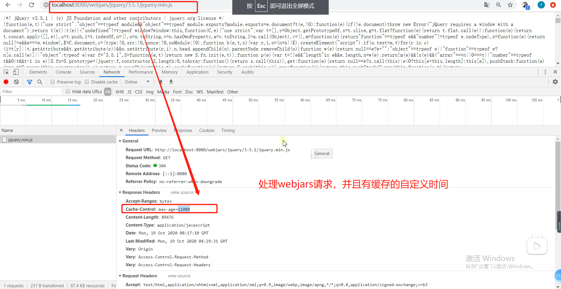Open DevTools three-dot menu
561x289 pixels.
coord(545,72)
